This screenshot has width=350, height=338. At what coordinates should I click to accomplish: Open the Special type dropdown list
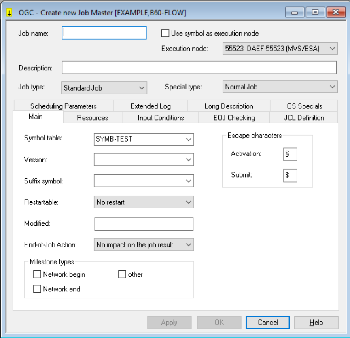click(x=280, y=87)
